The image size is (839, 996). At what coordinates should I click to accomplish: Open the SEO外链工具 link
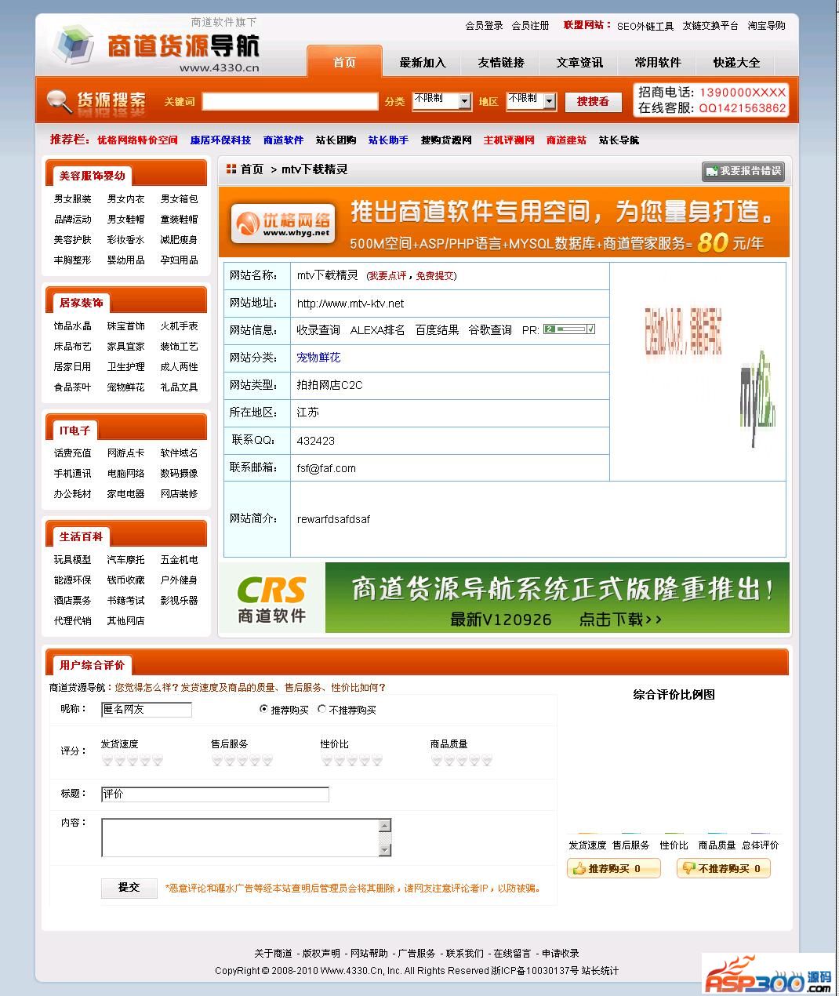(x=645, y=26)
